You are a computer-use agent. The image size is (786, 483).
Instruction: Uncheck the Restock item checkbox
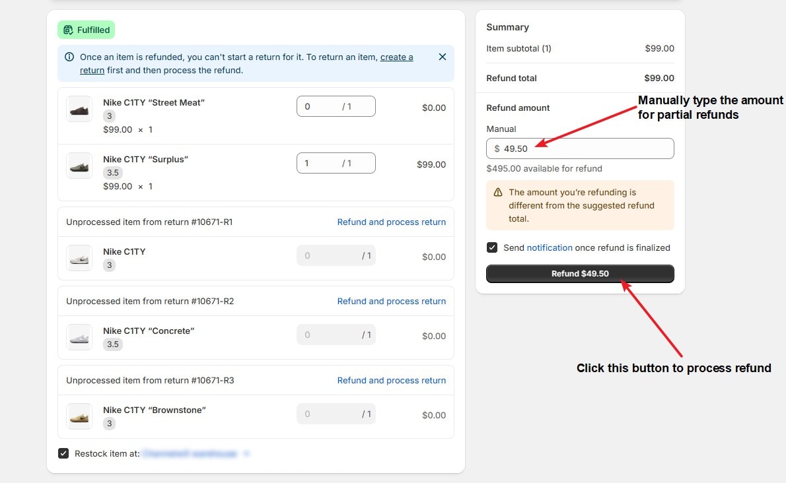(x=63, y=453)
